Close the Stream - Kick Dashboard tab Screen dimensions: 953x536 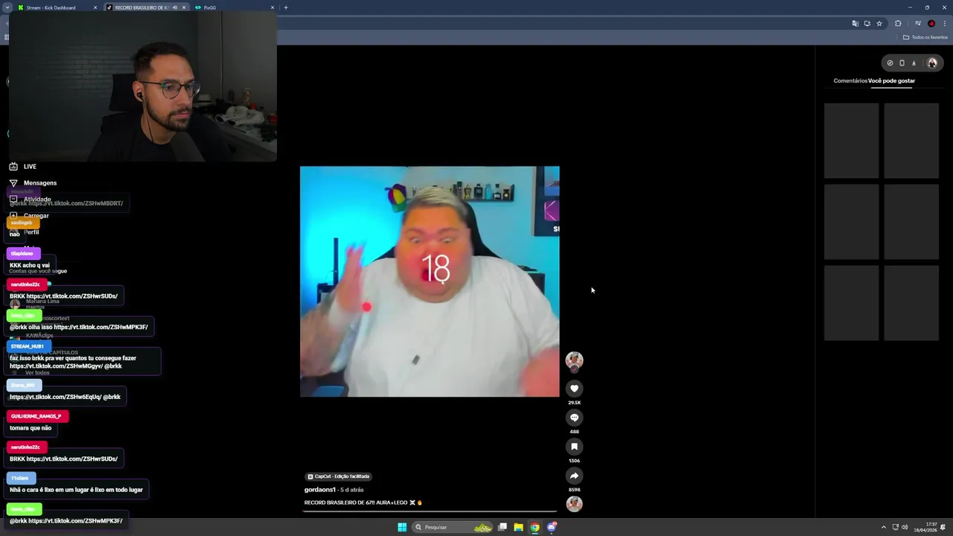pyautogui.click(x=95, y=7)
